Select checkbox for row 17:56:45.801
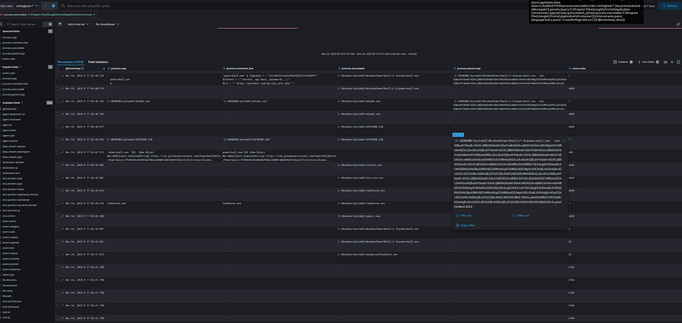 pos(58,177)
